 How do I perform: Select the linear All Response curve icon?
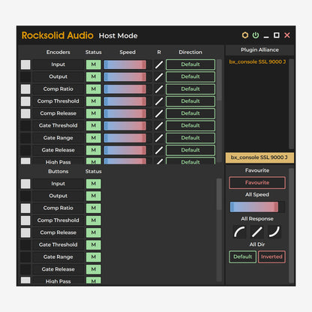point(256,232)
